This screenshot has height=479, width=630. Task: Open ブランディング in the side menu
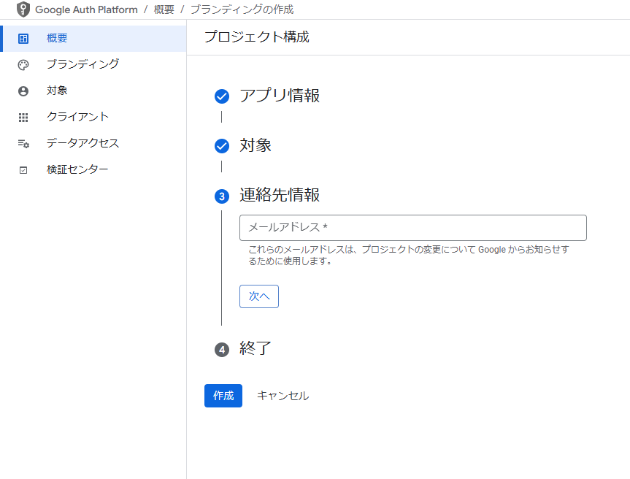tap(82, 64)
